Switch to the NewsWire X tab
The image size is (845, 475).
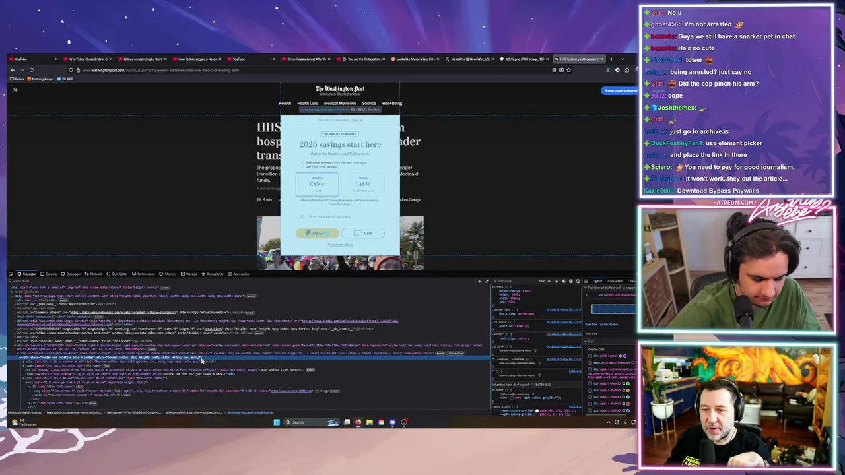(469, 59)
